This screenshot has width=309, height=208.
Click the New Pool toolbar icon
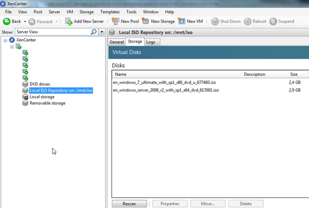(x=115, y=21)
